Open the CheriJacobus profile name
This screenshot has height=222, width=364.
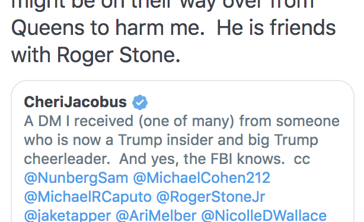[75, 102]
